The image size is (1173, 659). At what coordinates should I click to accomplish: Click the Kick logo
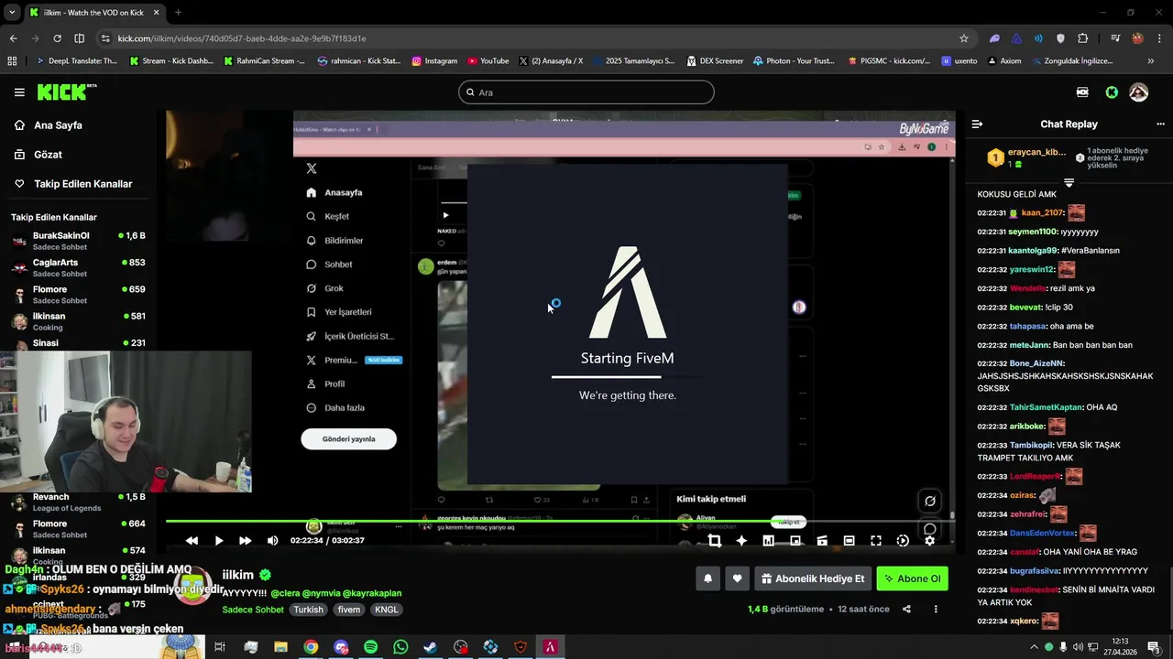click(66, 92)
